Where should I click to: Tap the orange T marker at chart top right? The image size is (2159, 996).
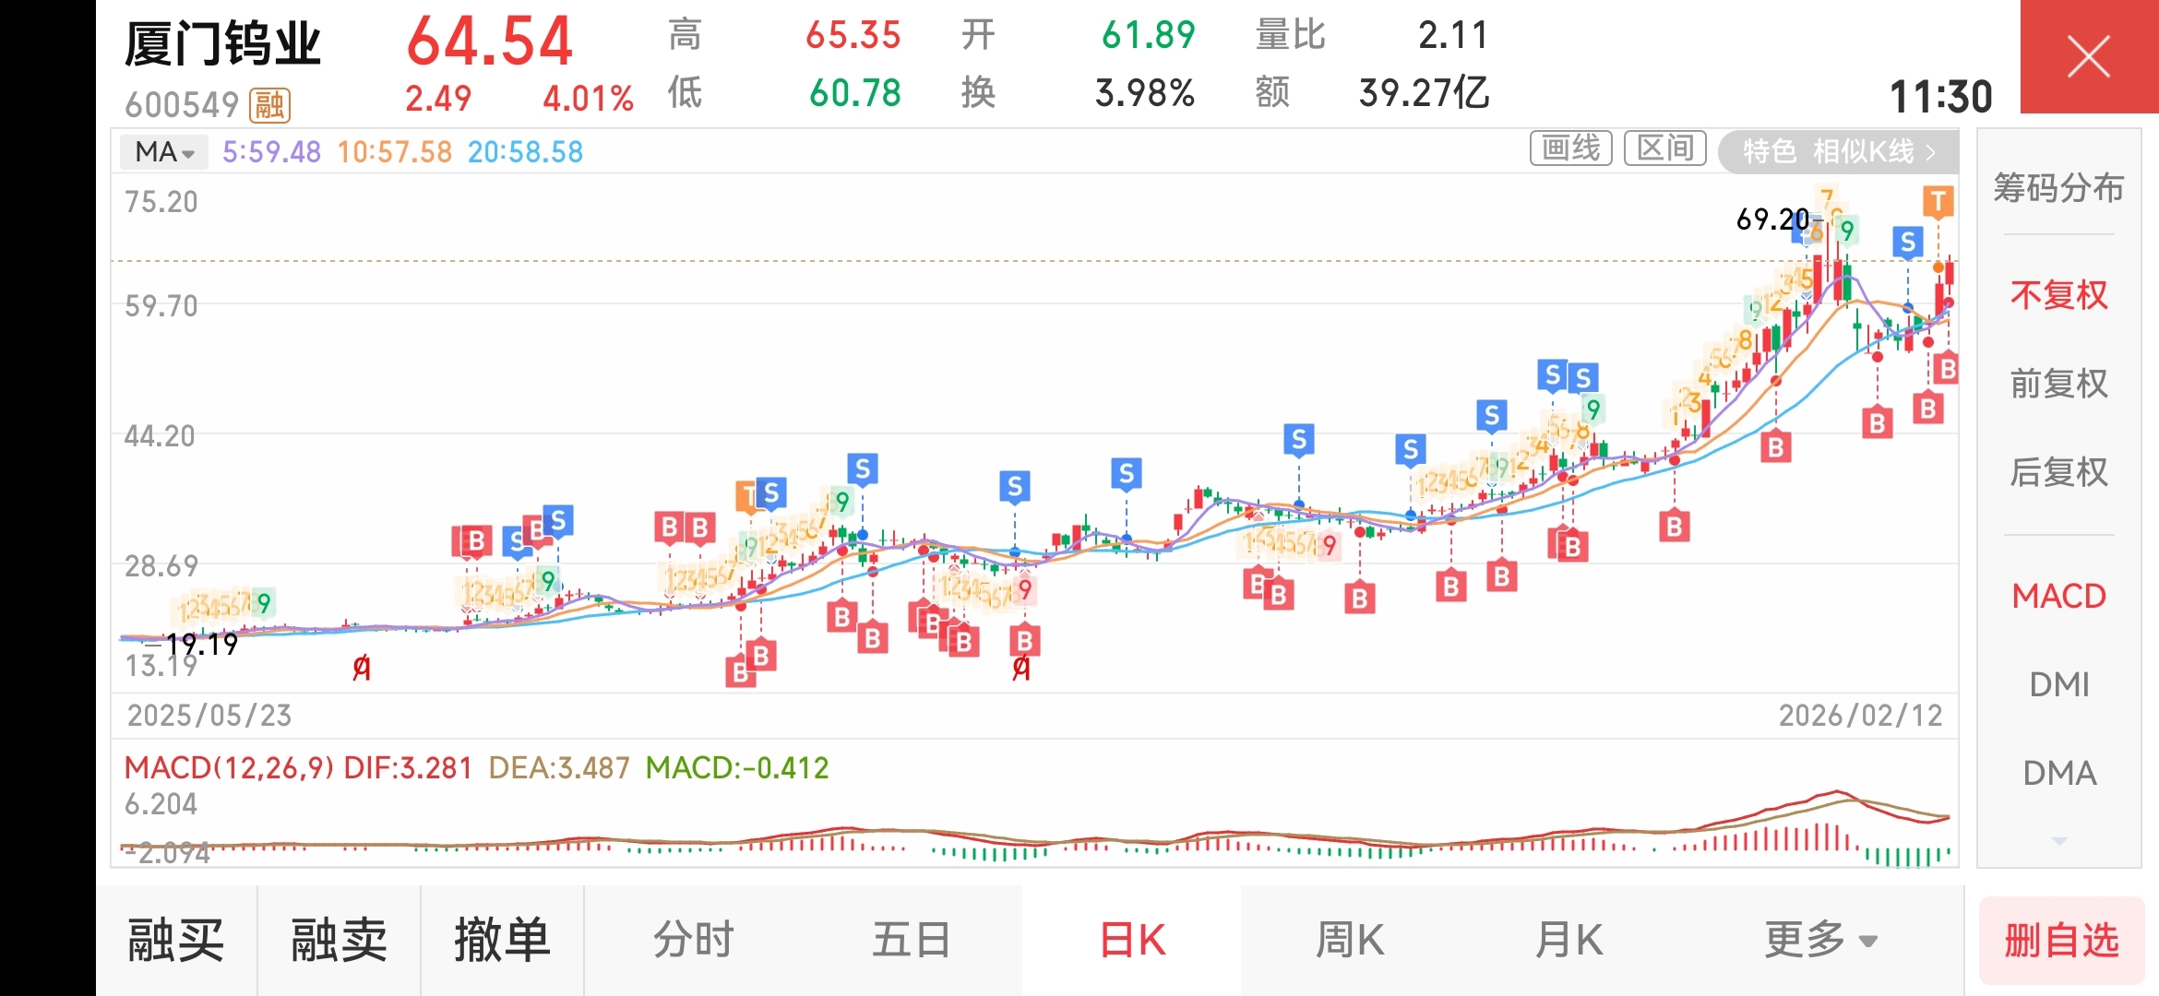1938,201
